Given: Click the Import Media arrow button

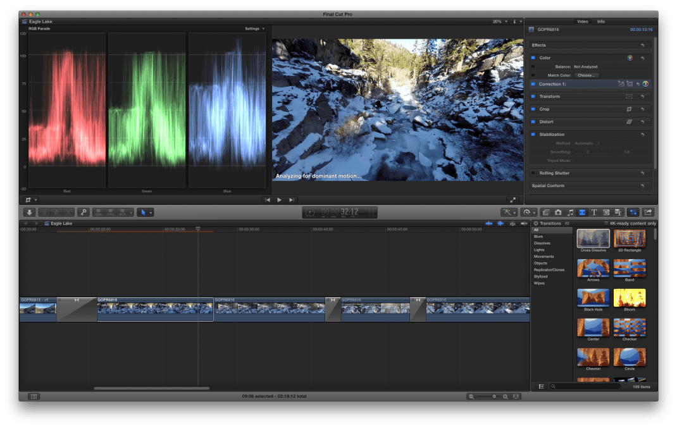Looking at the screenshot, I should point(29,212).
